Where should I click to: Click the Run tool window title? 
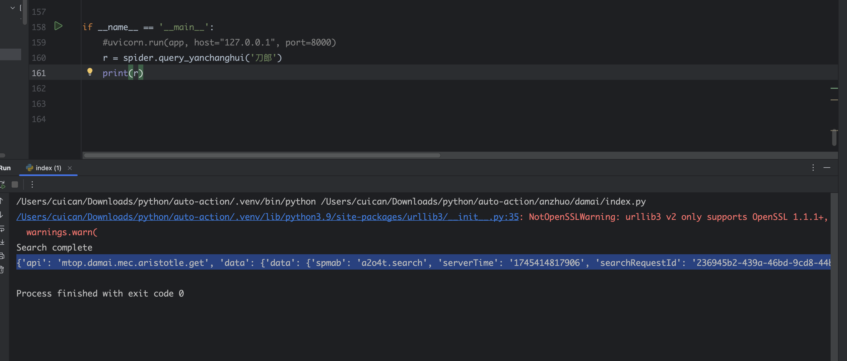coord(5,168)
